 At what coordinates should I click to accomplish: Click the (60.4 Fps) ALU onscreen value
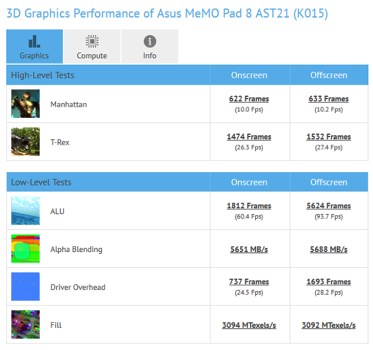tap(249, 216)
